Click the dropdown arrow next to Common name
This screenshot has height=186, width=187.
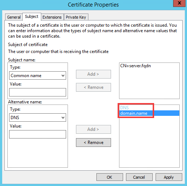point(63,76)
